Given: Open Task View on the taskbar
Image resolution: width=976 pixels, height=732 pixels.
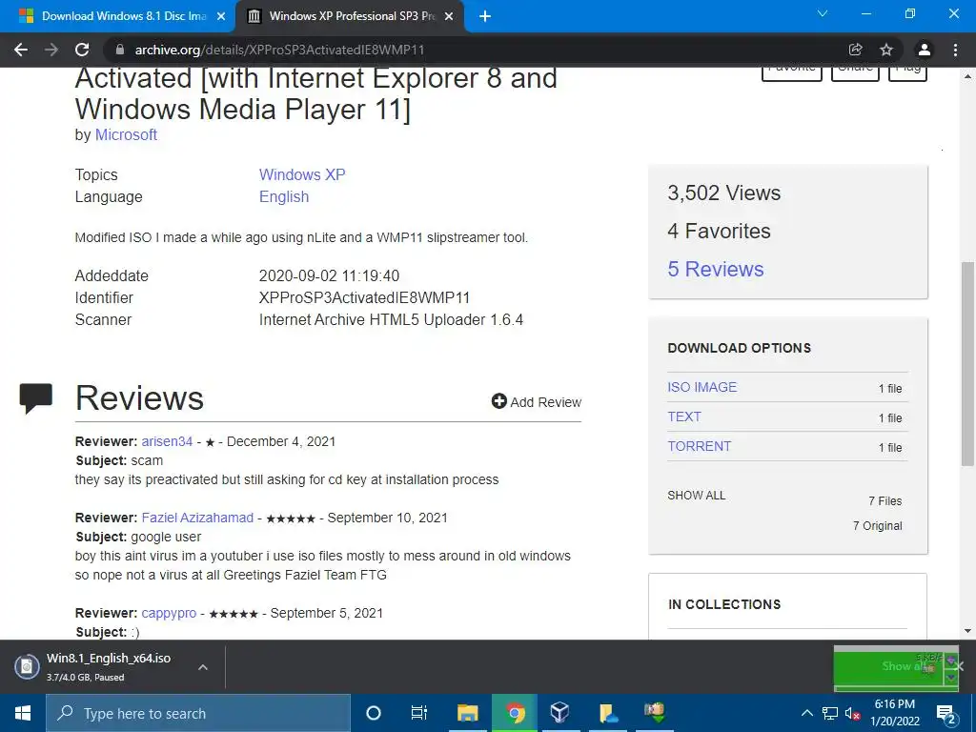Looking at the screenshot, I should click(419, 713).
